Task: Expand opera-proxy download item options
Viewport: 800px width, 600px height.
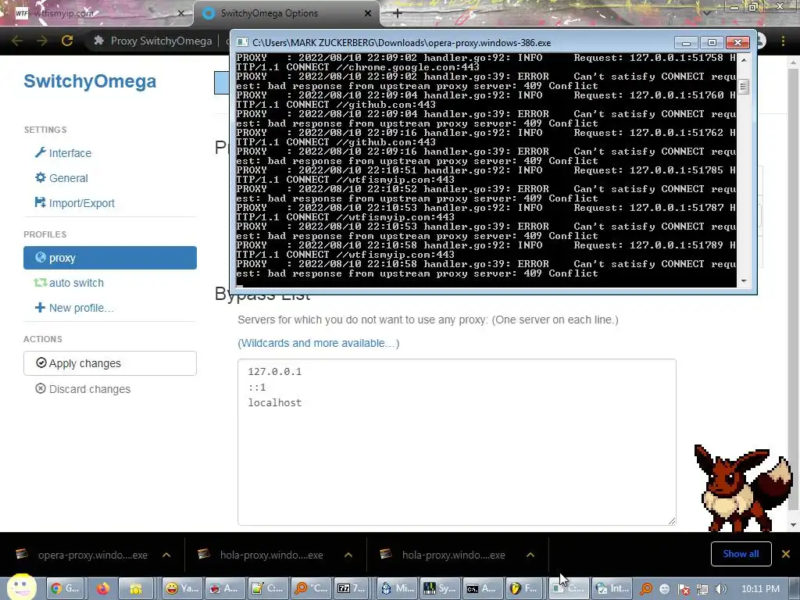Action: coord(166,555)
